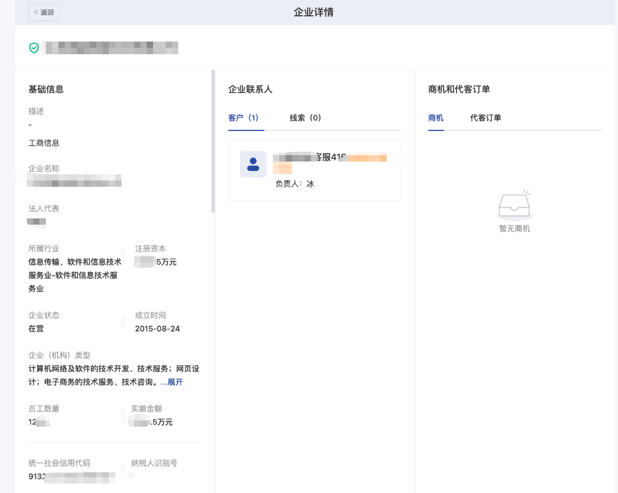
Task: Click the 统一社会信用代码 label
Action: pyautogui.click(x=59, y=463)
